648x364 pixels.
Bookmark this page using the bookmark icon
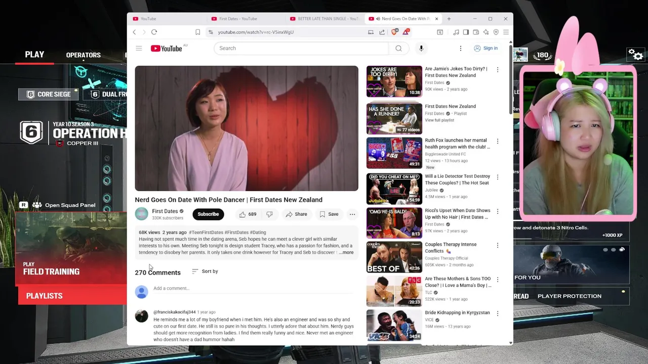(197, 32)
